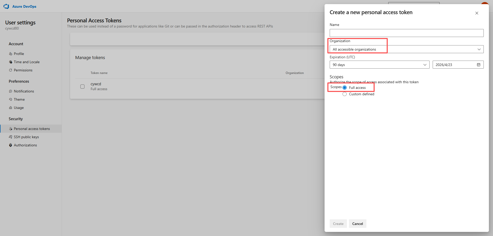Select the Full access scope radio

345,88
